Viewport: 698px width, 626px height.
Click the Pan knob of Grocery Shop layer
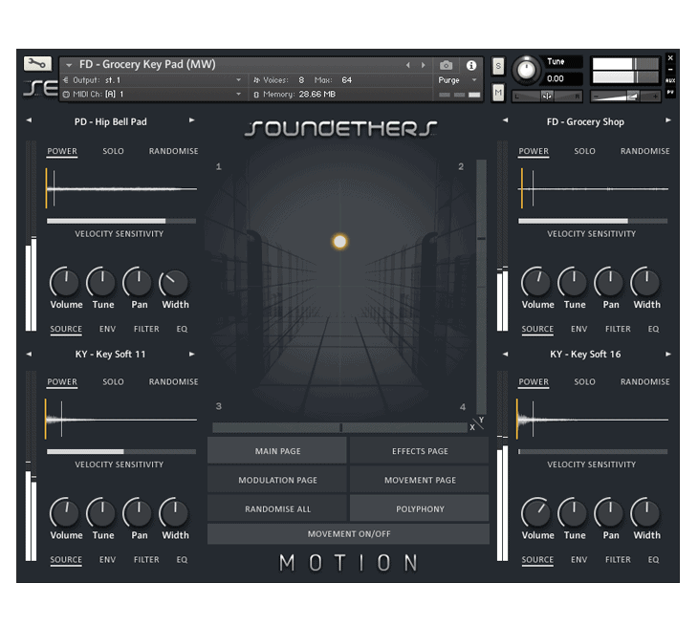tap(610, 283)
